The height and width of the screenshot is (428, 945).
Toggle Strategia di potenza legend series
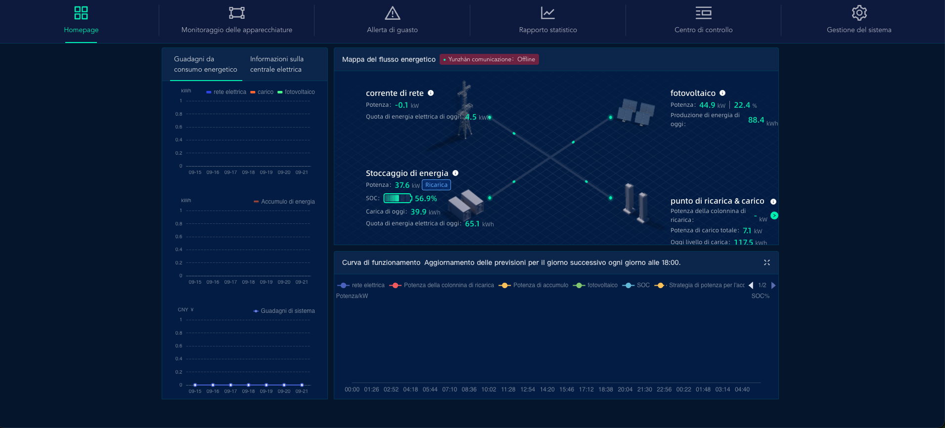pyautogui.click(x=699, y=285)
